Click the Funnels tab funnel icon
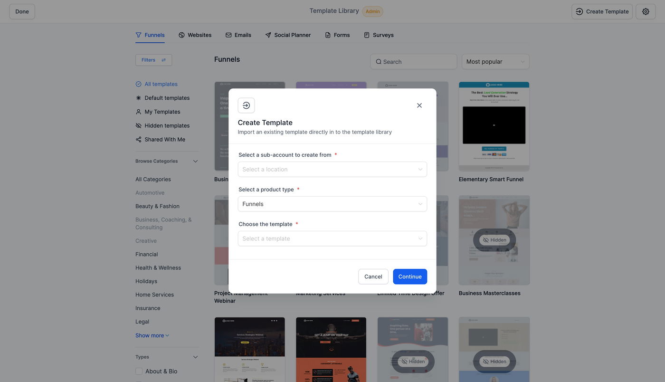The width and height of the screenshot is (665, 382). (138, 35)
